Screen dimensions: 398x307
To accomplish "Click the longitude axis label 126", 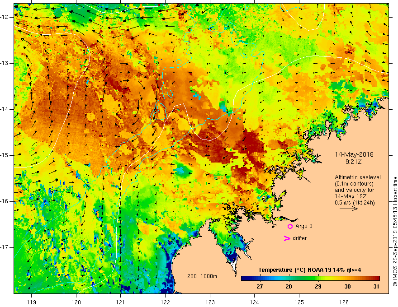I will pyautogui.click(x=344, y=302).
